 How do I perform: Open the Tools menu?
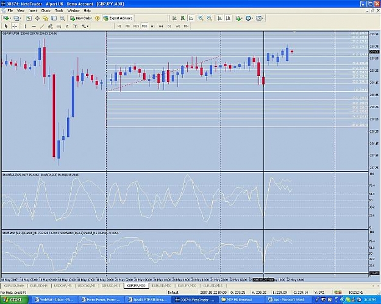pyautogui.click(x=59, y=11)
